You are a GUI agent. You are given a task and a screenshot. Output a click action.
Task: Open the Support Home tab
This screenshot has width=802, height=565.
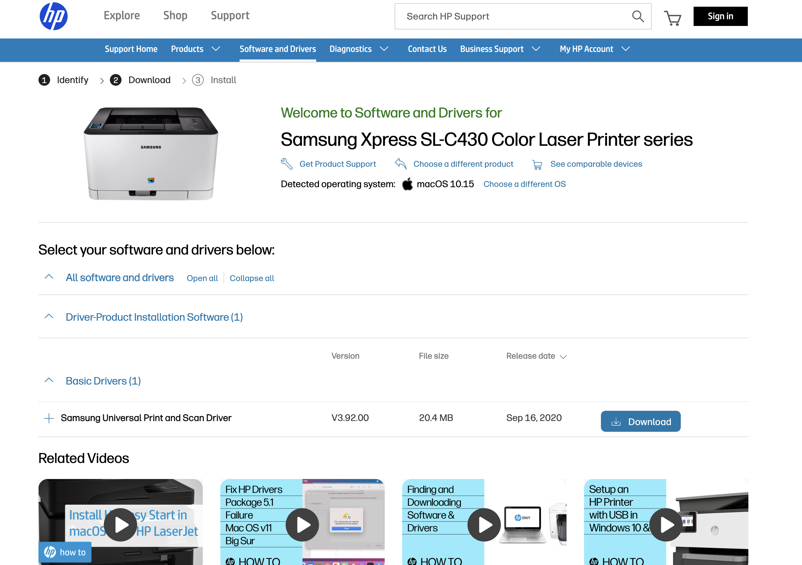point(131,49)
